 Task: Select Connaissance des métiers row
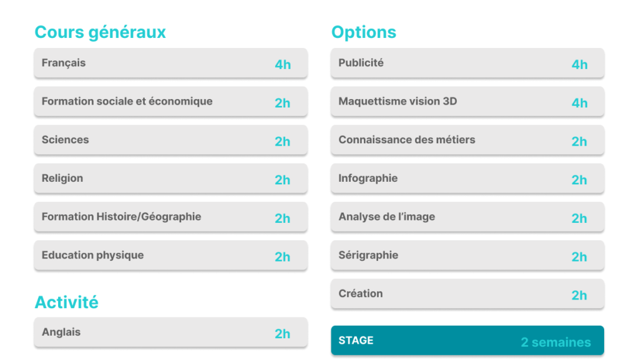(467, 140)
